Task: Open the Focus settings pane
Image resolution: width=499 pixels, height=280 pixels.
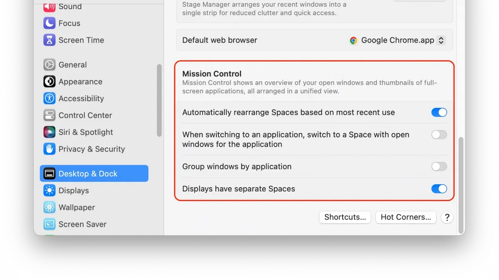Action: coord(94,23)
